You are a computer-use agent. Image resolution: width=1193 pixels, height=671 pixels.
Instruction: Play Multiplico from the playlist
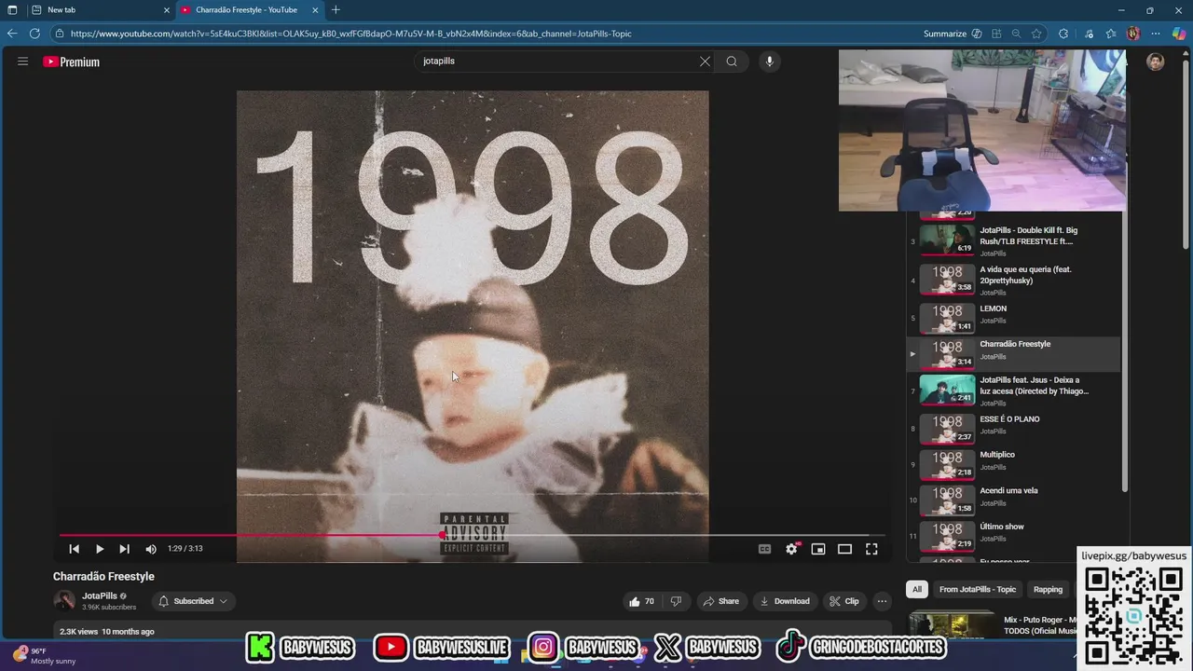click(1013, 464)
